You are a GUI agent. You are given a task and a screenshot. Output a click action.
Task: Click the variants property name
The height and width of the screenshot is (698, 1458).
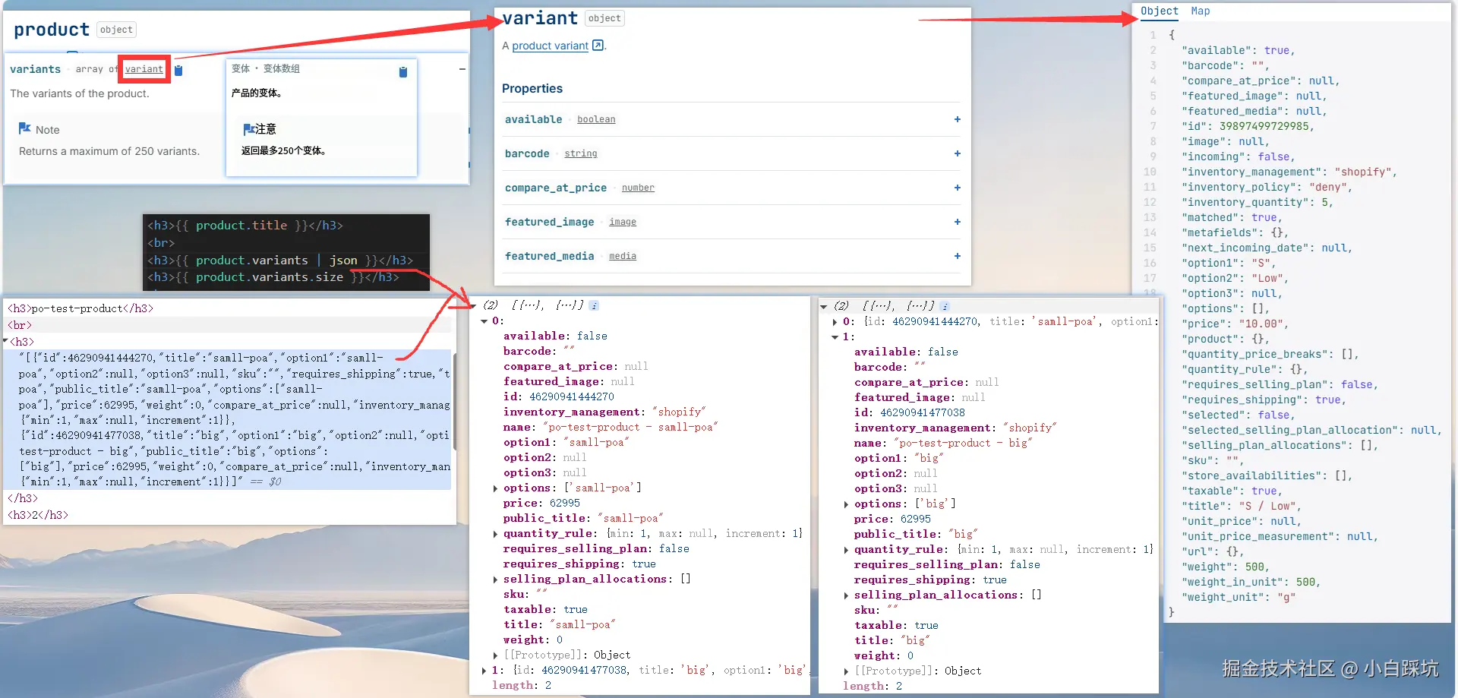click(35, 69)
